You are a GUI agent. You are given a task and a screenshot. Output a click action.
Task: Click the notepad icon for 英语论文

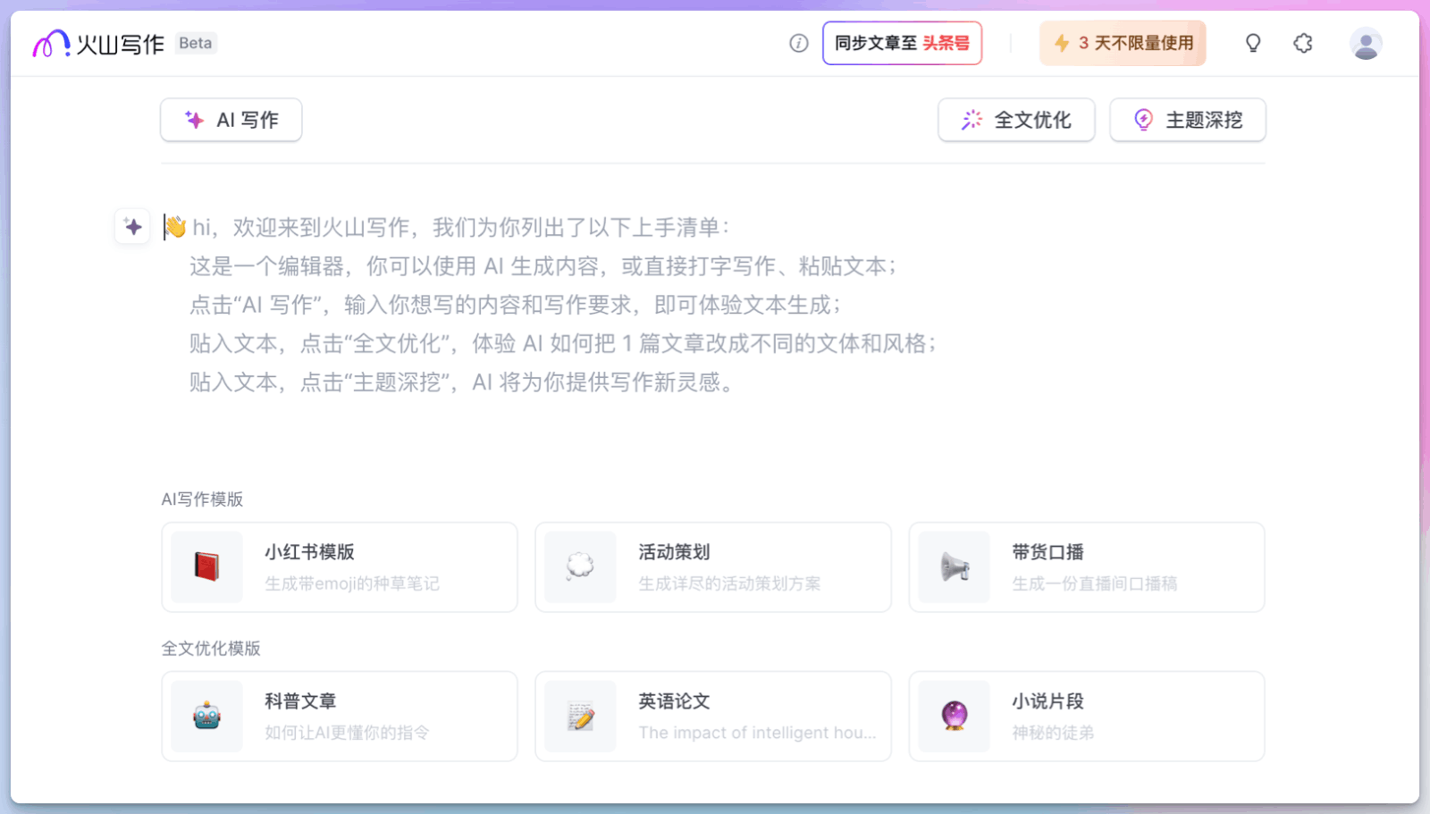[580, 716]
